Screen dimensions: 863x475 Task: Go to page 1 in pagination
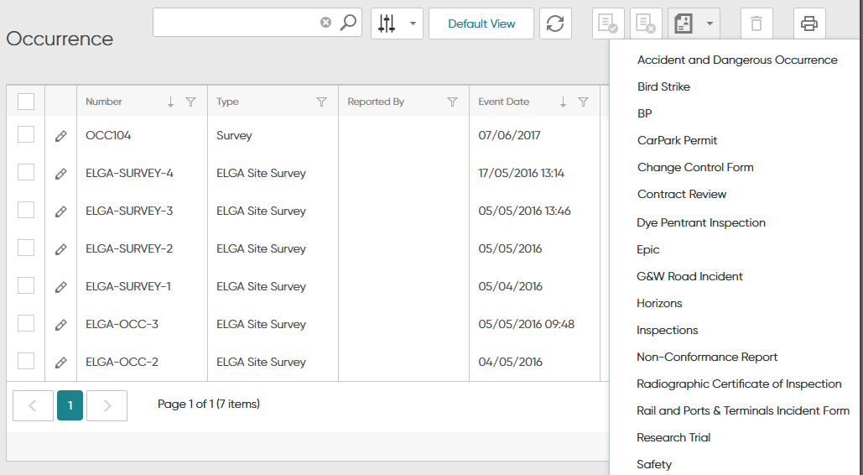pyautogui.click(x=70, y=405)
